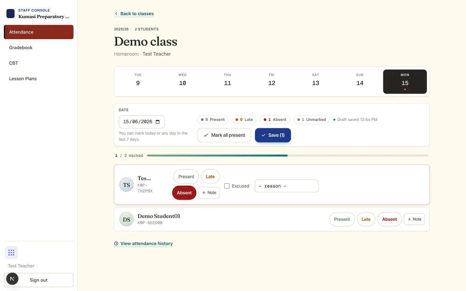Screen dimensions: 466x291
Task: Click the school logo icon in sidebar
Action: click(10, 13)
